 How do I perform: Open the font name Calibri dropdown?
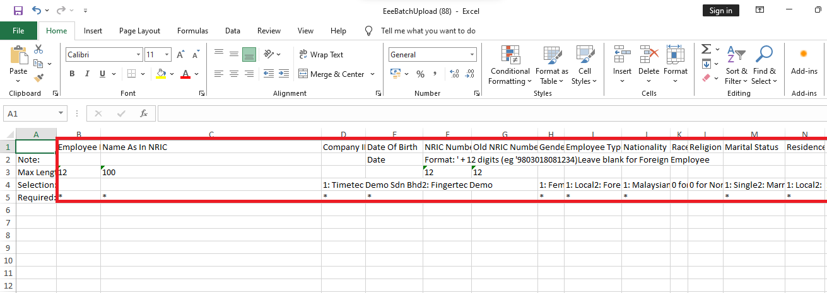[x=138, y=55]
